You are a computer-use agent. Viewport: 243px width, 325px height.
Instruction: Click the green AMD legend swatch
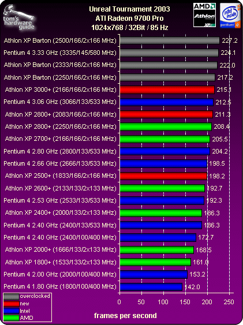pos(12,318)
